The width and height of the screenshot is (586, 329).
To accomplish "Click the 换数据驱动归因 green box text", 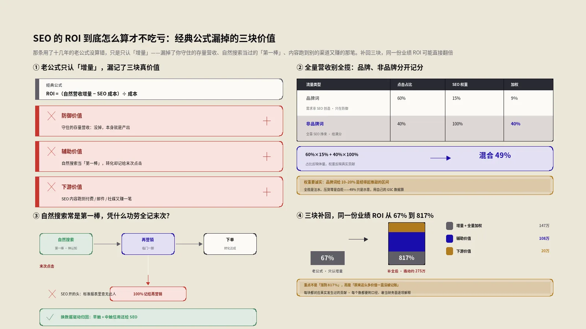I will pos(99,317).
